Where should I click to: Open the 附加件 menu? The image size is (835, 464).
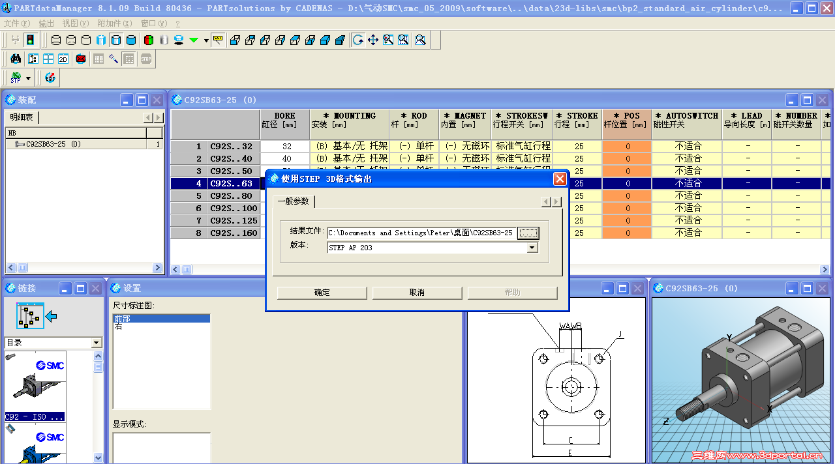pyautogui.click(x=114, y=23)
